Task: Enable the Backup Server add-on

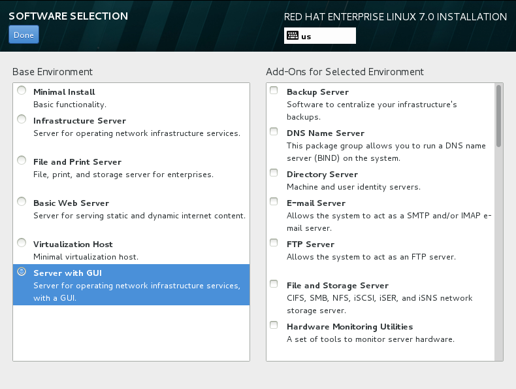Action: [274, 92]
